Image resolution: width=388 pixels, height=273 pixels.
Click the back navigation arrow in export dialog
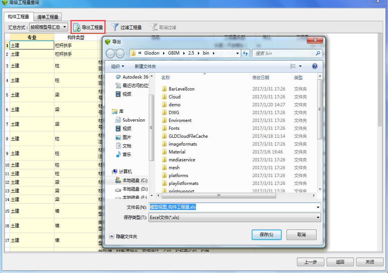tap(110, 53)
